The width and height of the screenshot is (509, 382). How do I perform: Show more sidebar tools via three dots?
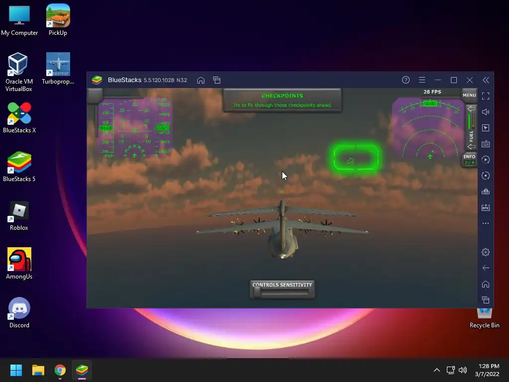[x=486, y=223]
